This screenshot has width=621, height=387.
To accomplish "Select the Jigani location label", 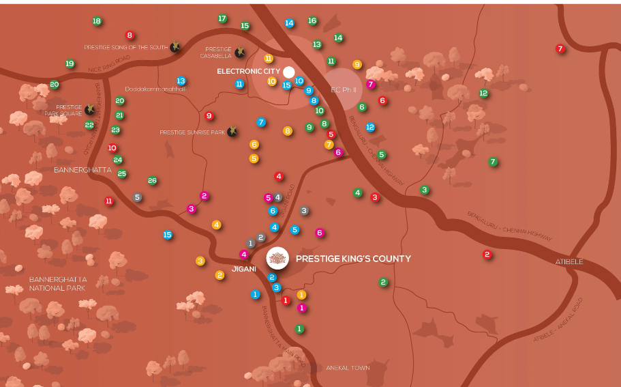I will pos(243,269).
